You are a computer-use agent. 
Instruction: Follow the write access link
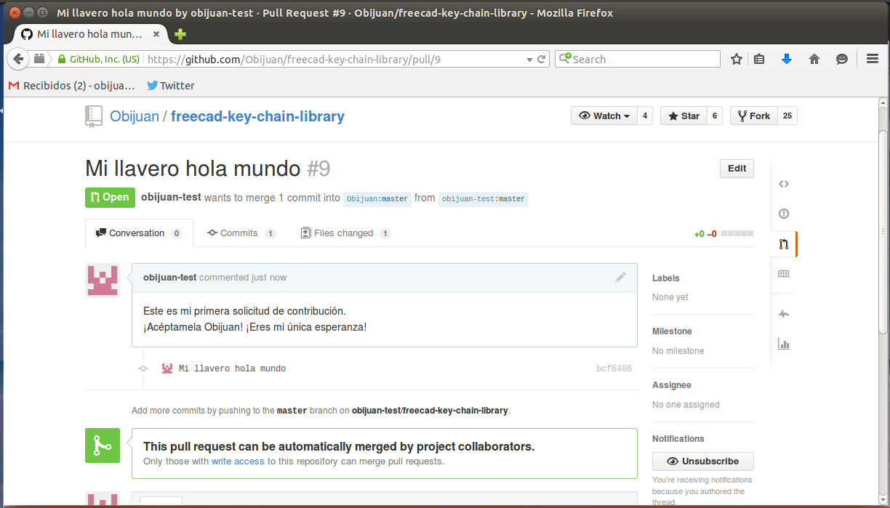point(238,461)
